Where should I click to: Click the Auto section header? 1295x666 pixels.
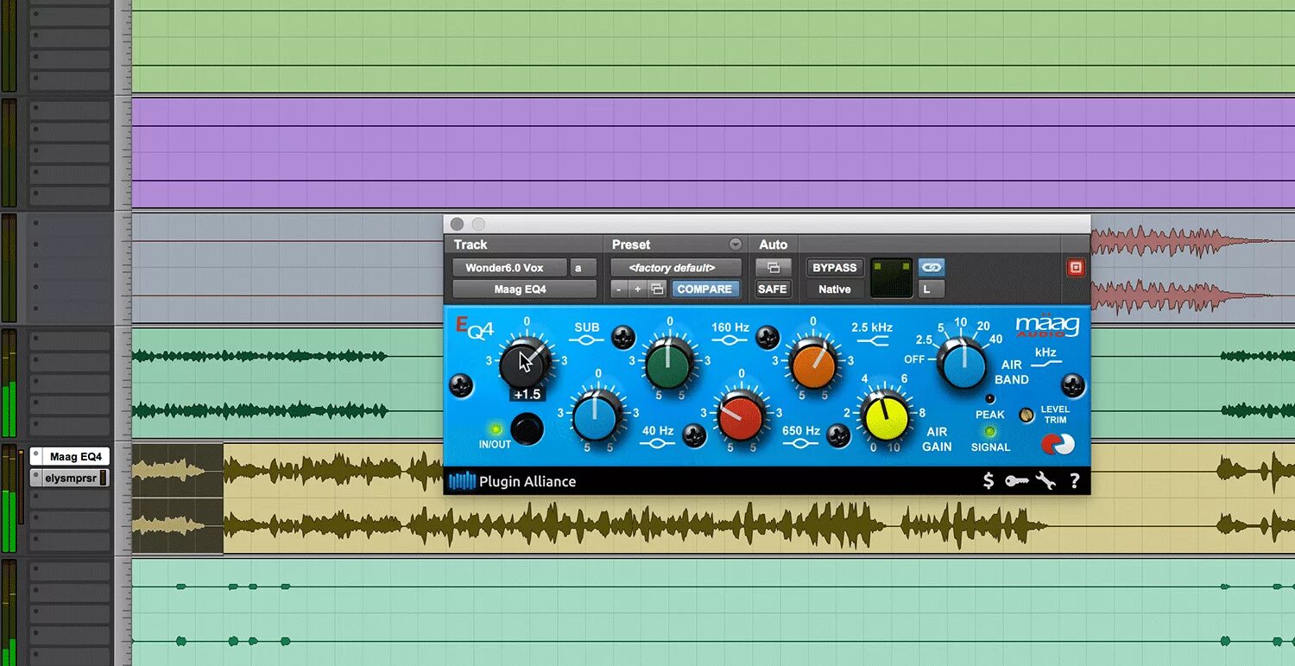(774, 244)
